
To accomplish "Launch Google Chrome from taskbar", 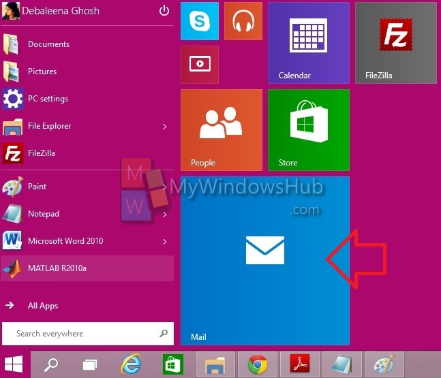I will [x=258, y=364].
